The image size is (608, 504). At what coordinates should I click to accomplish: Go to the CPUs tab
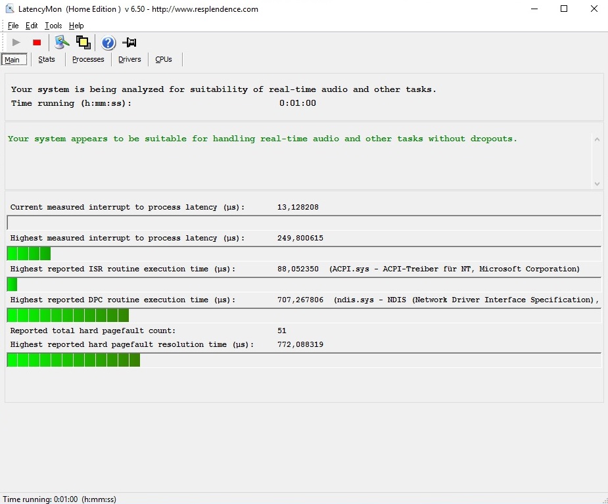(164, 59)
